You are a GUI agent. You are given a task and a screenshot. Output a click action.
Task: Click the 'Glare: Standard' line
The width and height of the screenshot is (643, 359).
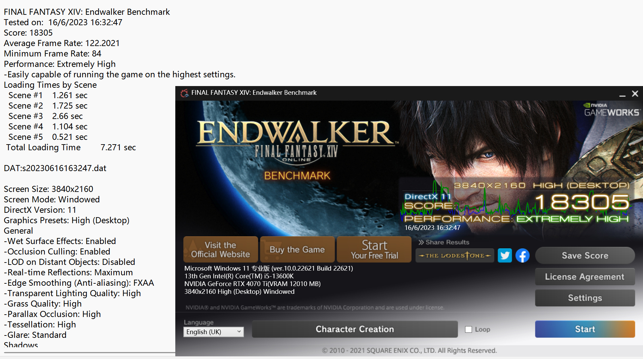[35, 335]
